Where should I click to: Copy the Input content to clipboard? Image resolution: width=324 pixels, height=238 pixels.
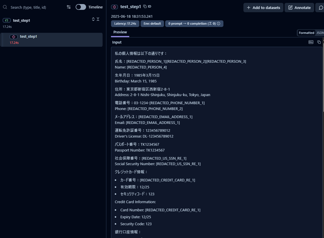319,42
